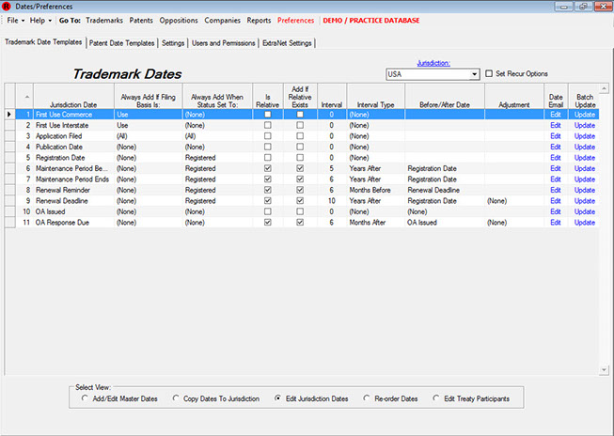Select the Renewal Deadline row cell

pos(72,201)
